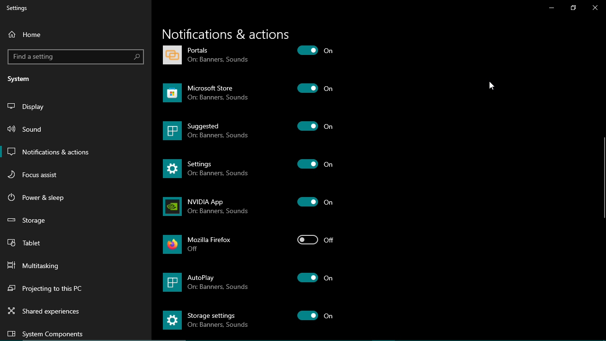Click the Microsoft Store app icon
Viewport: 606px width, 341px height.
click(x=172, y=93)
